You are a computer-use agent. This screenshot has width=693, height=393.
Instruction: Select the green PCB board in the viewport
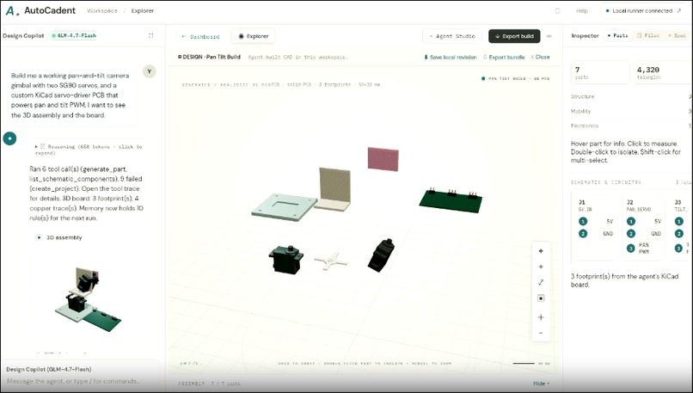tap(451, 201)
